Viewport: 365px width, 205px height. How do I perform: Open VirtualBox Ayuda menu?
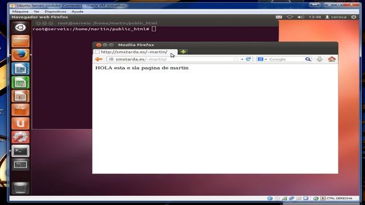(x=78, y=11)
